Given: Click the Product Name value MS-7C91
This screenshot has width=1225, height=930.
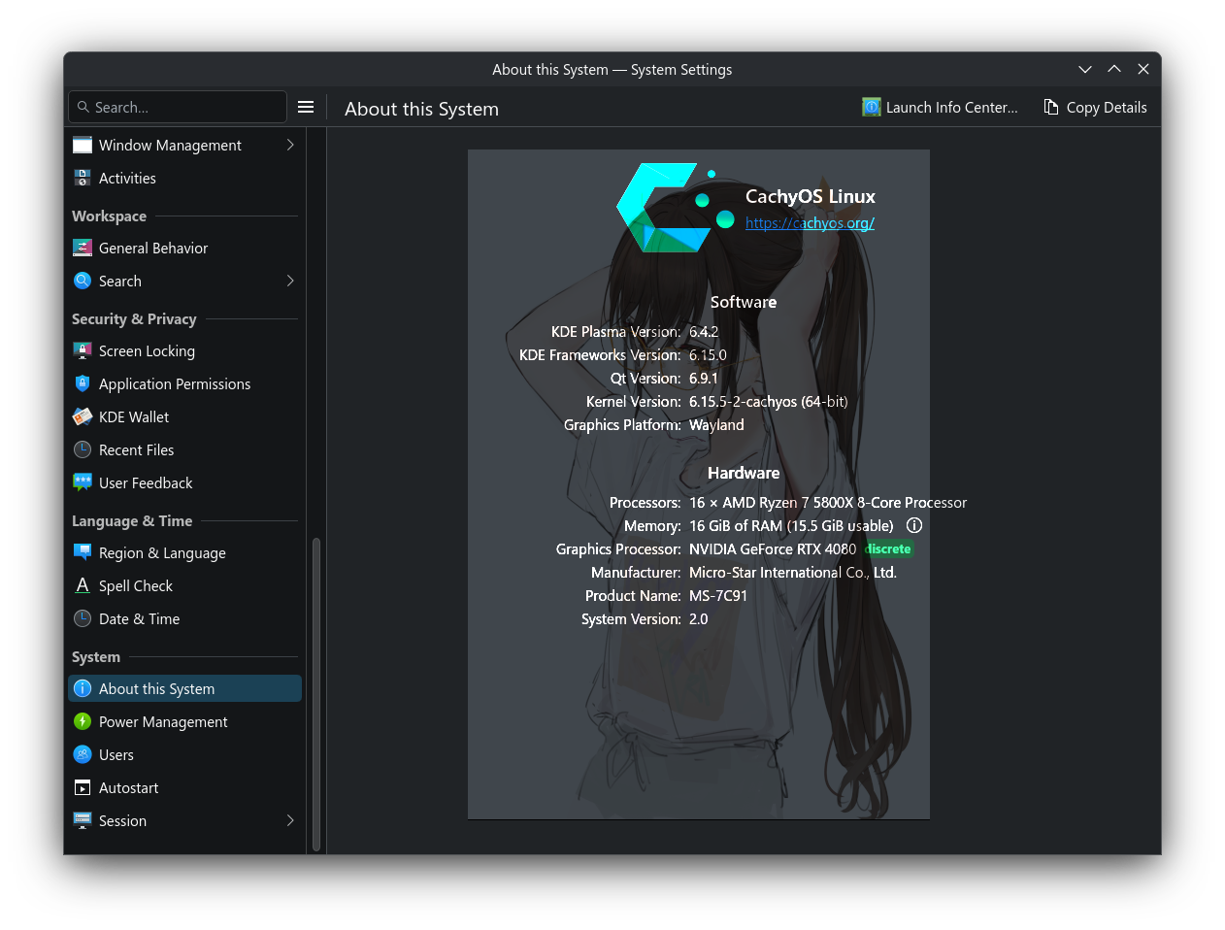Looking at the screenshot, I should coord(718,595).
